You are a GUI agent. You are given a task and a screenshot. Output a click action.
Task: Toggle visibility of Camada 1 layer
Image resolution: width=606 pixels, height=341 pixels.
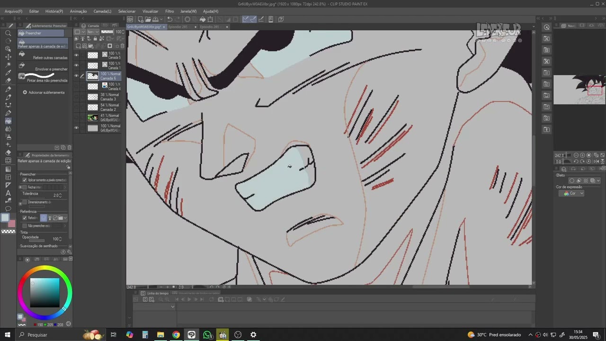point(77,65)
